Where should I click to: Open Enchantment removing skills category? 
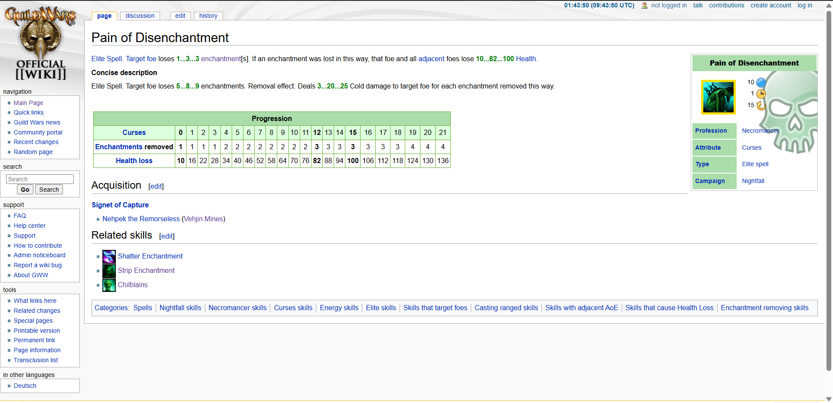(x=764, y=308)
